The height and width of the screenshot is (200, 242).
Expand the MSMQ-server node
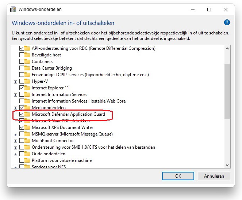point(15,134)
